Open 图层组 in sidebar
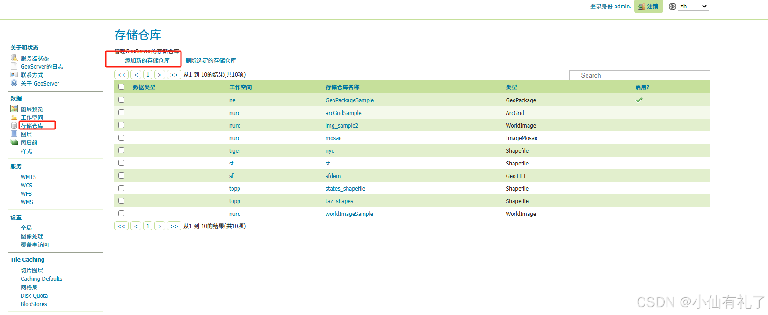Viewport: 768px width, 315px height. tap(29, 143)
